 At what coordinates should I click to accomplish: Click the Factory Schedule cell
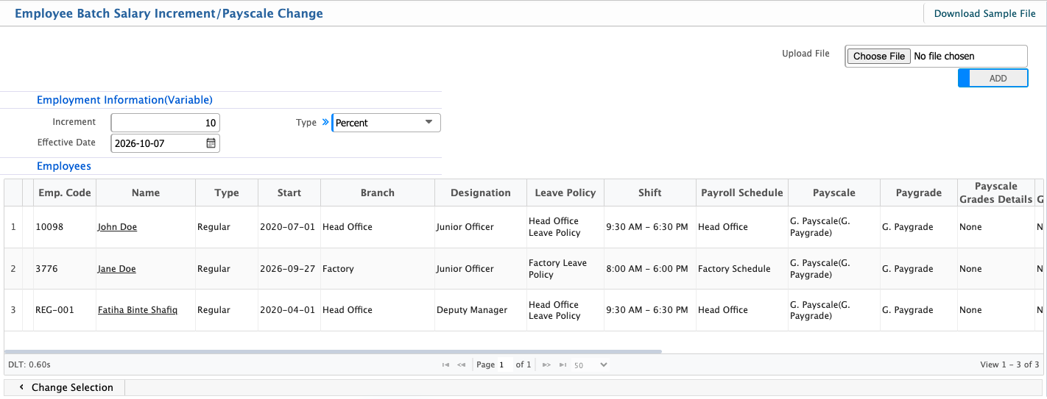[x=742, y=269]
